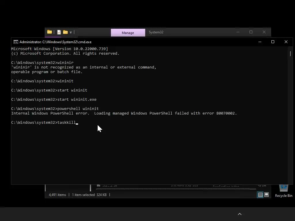Click the '4,491 items' status bar text
Viewport: 295px width, 221px height.
pyautogui.click(x=57, y=195)
